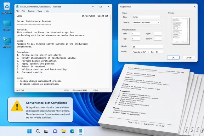Open the Format menu in Notepad
Viewport: 204px width, 136px height.
click(32, 11)
